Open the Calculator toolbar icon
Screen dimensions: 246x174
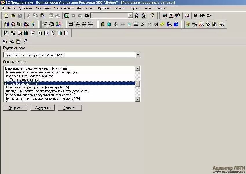tap(164, 15)
